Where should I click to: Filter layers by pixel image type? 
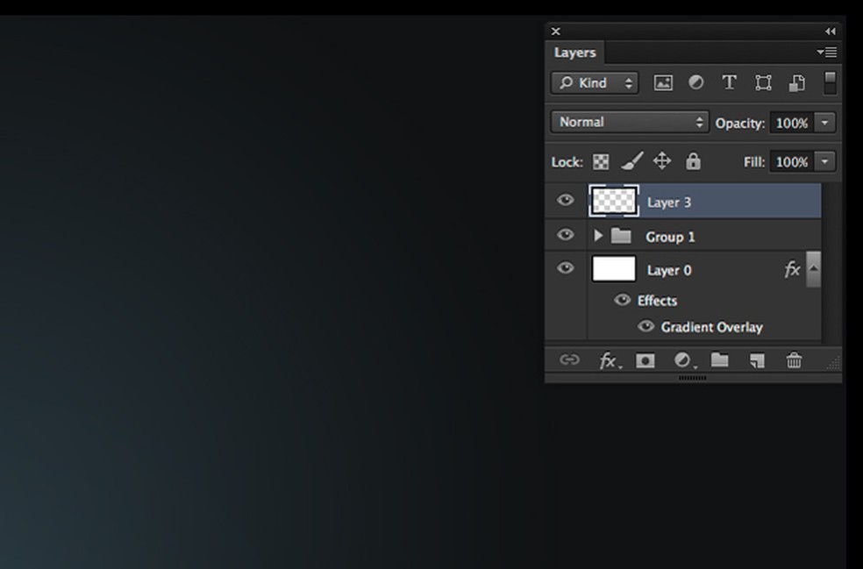(663, 83)
